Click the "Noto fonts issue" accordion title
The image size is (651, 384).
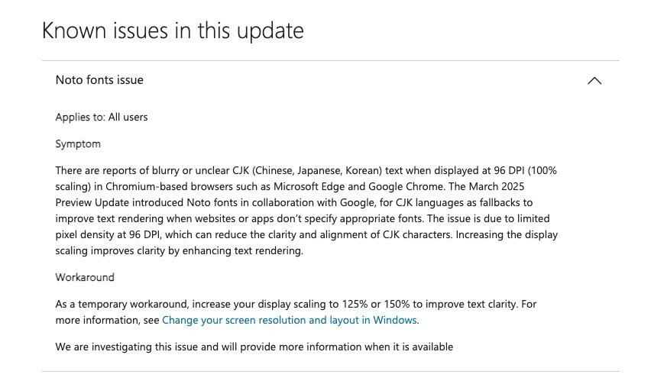click(x=99, y=80)
